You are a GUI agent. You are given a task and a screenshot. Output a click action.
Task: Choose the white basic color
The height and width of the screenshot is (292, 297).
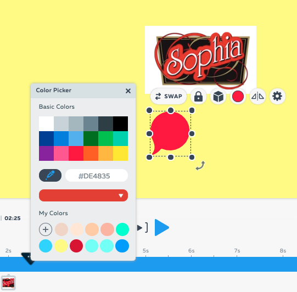click(47, 123)
